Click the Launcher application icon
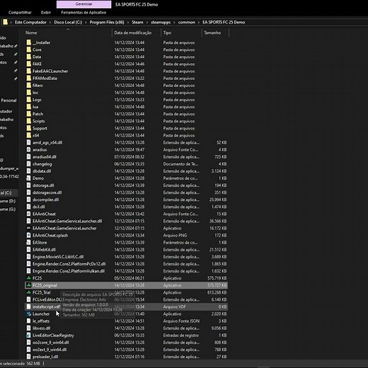This screenshot has height=368, width=368. (28, 314)
